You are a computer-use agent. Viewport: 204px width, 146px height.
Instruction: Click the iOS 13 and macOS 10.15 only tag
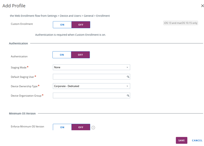181,23
